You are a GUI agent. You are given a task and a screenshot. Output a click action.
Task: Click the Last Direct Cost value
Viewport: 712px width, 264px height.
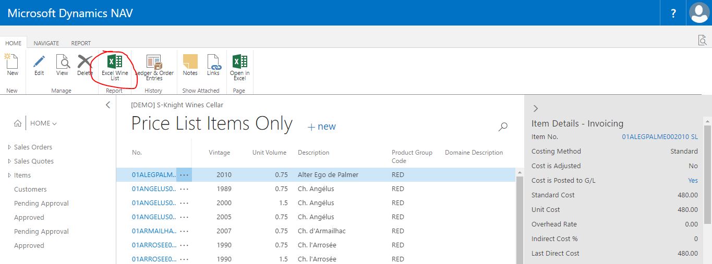(687, 254)
